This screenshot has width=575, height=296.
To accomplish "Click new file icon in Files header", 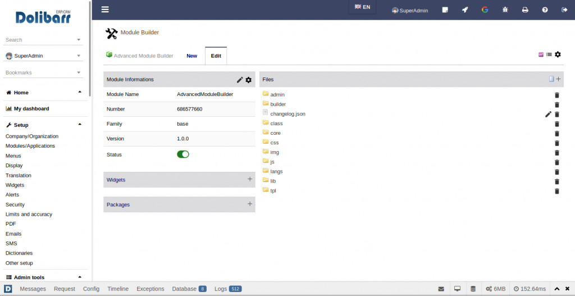I will click(x=551, y=79).
